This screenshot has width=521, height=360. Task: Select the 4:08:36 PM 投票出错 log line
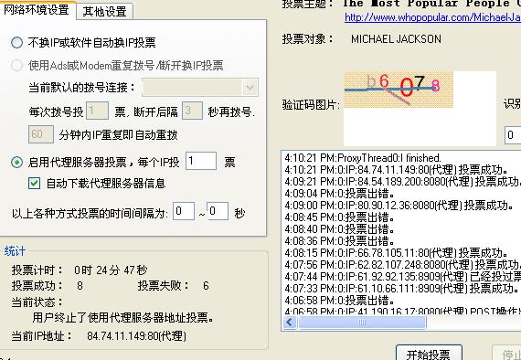(340, 241)
